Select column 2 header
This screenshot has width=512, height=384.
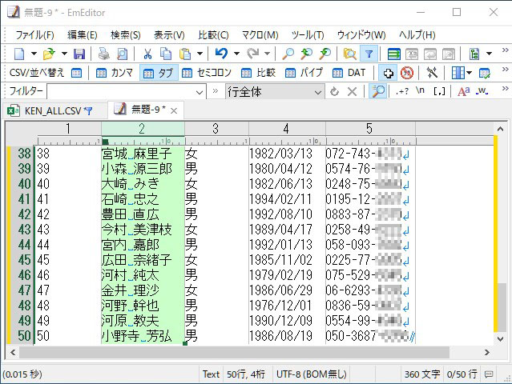(143, 129)
